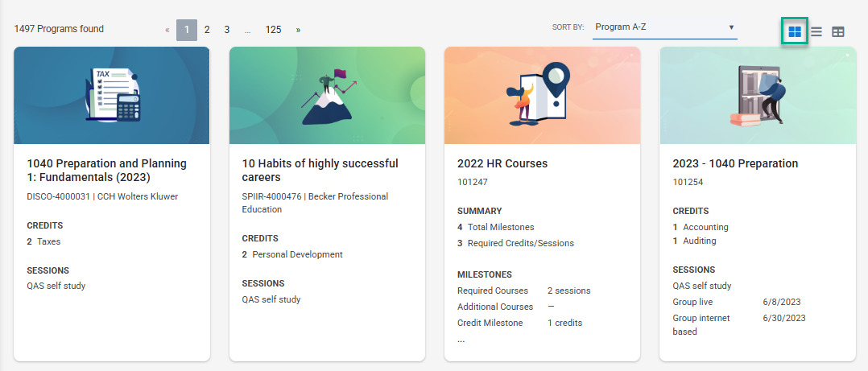The height and width of the screenshot is (371, 868).
Task: Open 1040 Preparation and Planning 1 program
Action: click(106, 170)
